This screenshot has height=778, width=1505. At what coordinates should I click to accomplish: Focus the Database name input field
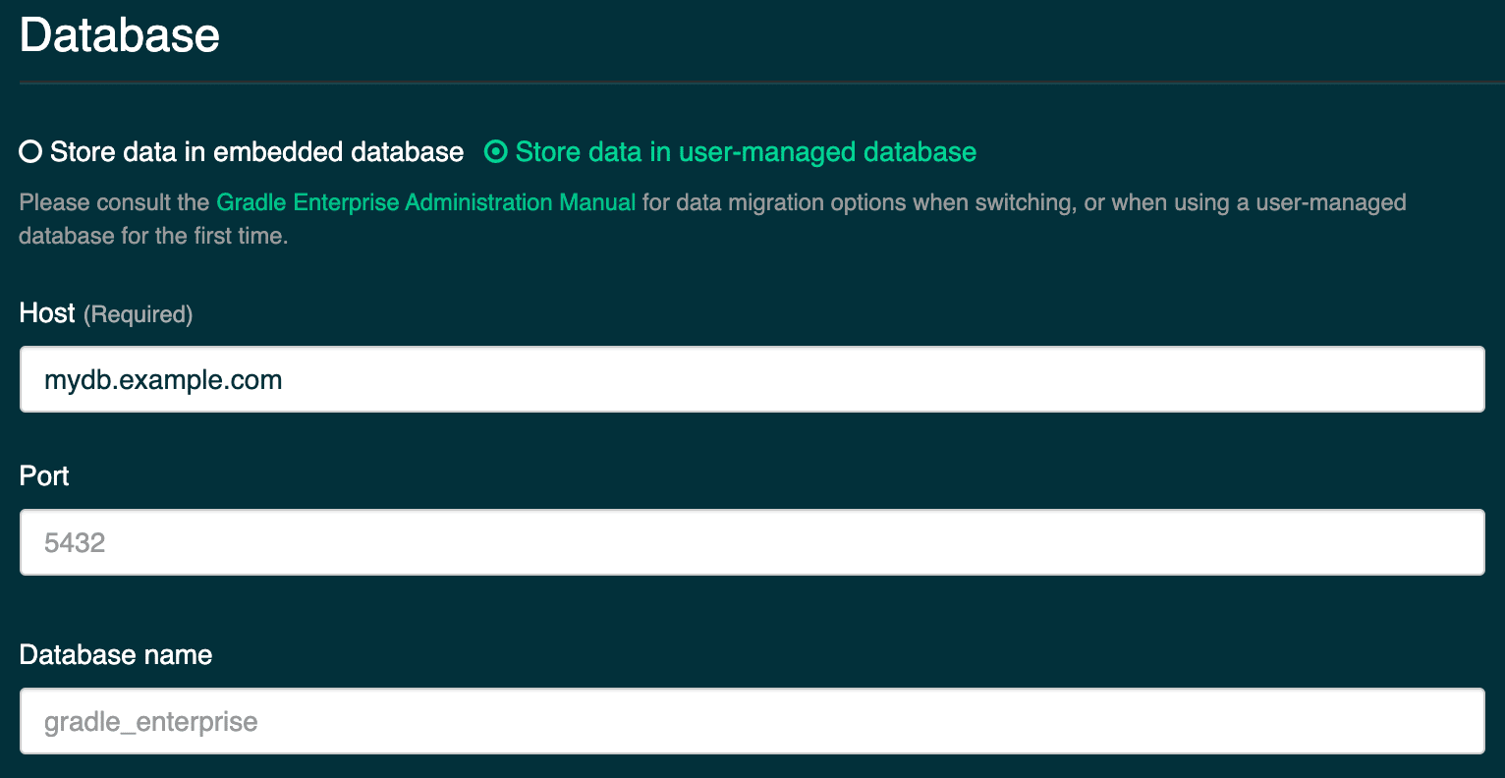point(752,721)
